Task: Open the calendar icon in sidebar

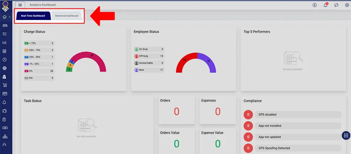Action: [x=4, y=51]
